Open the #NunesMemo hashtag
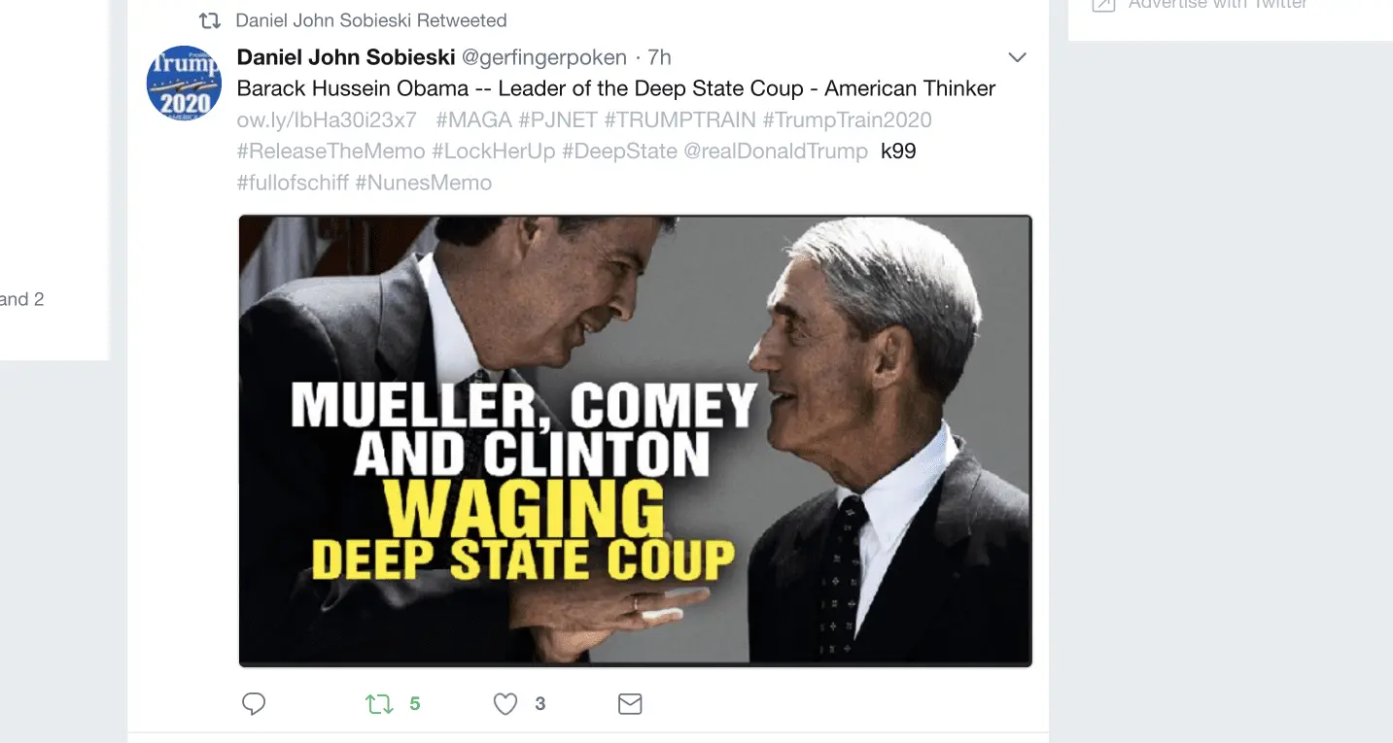The image size is (1393, 743). click(424, 183)
